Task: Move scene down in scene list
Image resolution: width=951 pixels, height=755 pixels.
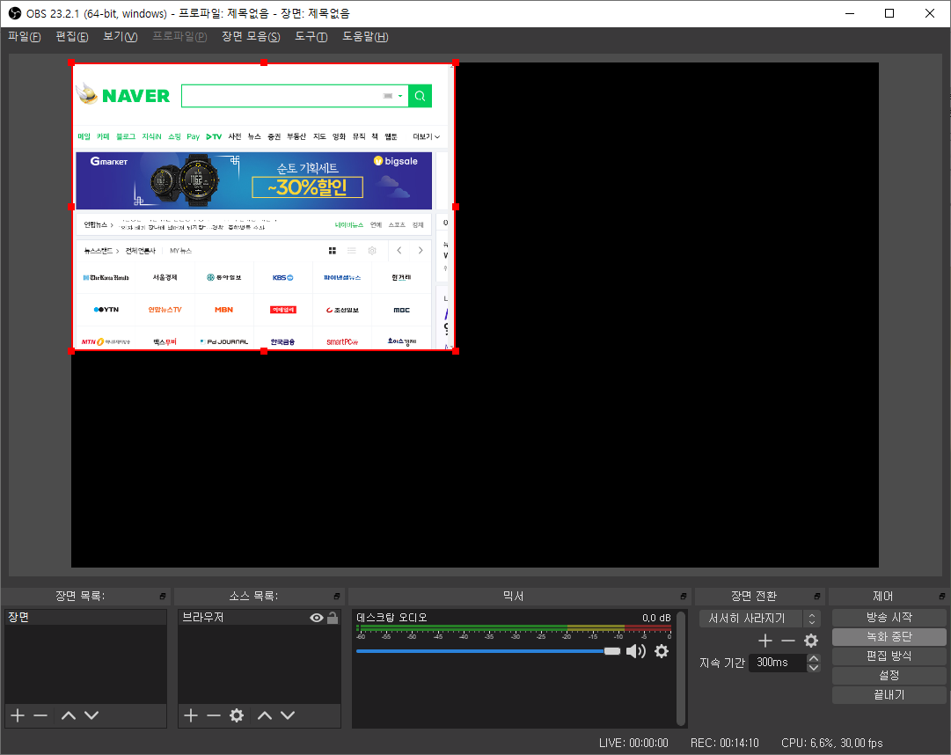Action: click(91, 715)
